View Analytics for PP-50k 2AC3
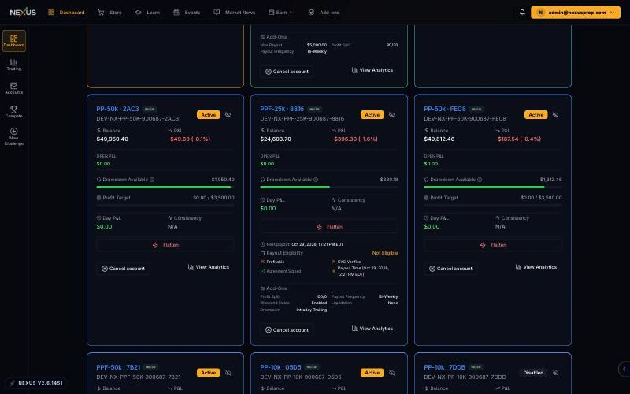Viewport: 630px width, 394px height. (209, 267)
